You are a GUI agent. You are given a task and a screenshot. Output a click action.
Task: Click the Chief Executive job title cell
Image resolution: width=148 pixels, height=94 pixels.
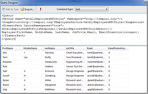[75, 53]
